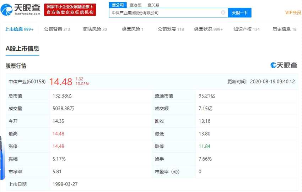This screenshot has height=192, width=302.
Task: Click the 昨收 value 13.16
Action: [204, 121]
